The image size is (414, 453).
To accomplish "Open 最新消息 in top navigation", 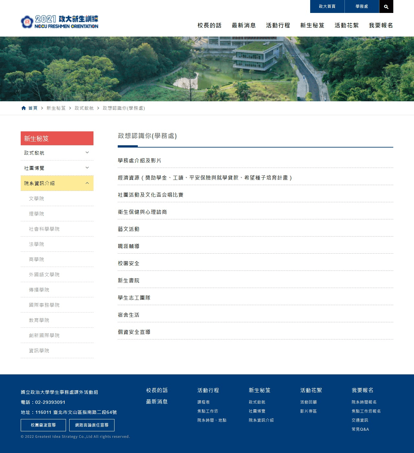I will [244, 25].
